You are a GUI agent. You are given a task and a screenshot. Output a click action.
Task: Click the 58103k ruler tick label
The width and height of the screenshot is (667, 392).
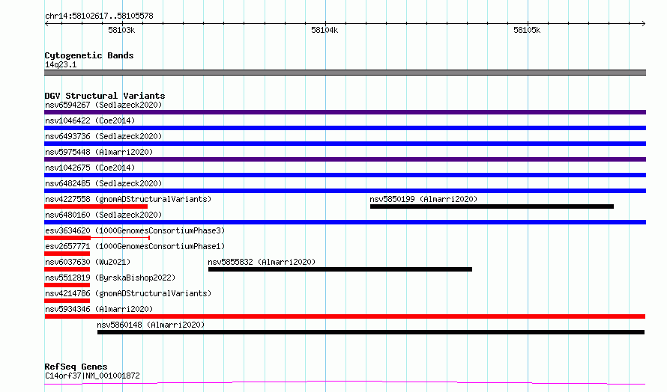(121, 30)
